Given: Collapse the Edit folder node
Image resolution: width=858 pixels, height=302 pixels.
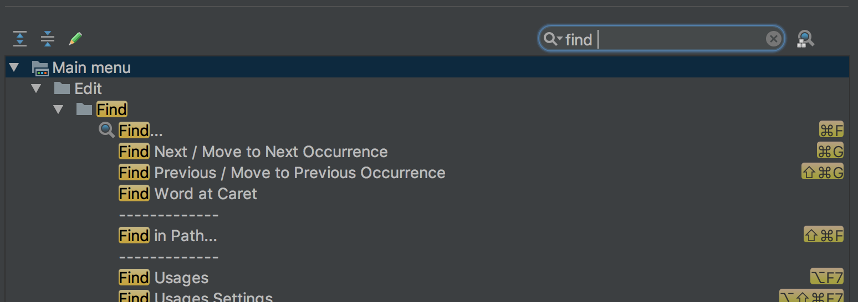Looking at the screenshot, I should coord(36,88).
